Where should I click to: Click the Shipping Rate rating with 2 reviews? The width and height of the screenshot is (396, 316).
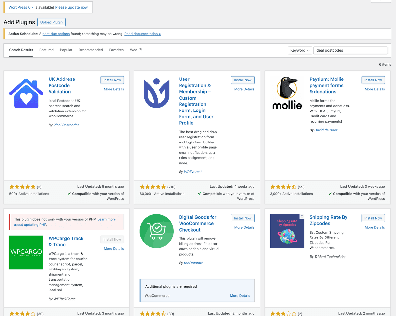click(x=283, y=314)
